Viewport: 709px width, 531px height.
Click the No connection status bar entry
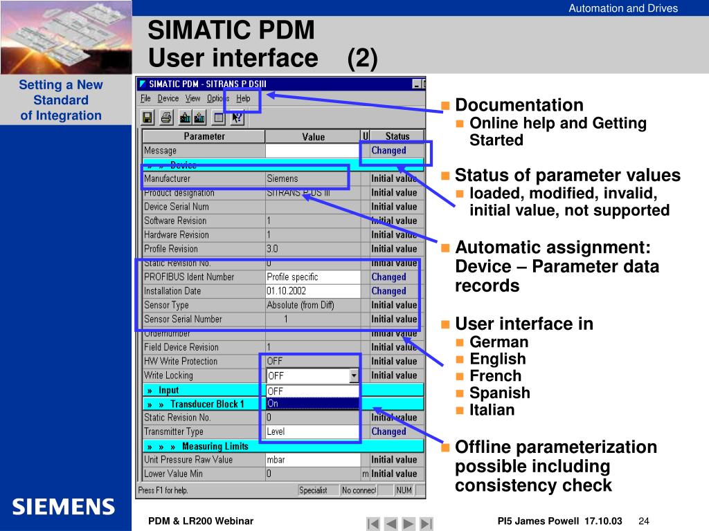tap(359, 490)
